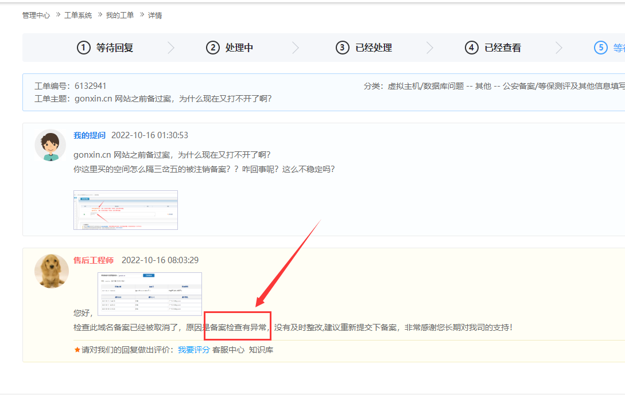Open the 客服中心 link
The image size is (625, 395).
(x=228, y=350)
